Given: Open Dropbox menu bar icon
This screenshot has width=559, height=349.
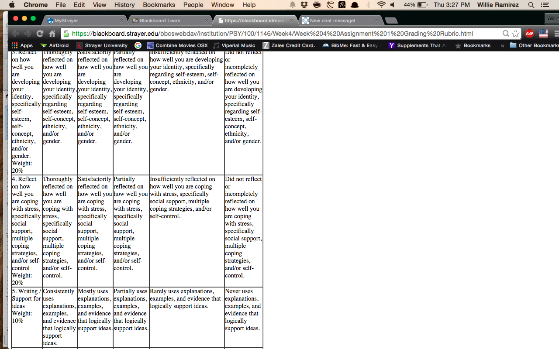Looking at the screenshot, I should click(x=305, y=5).
